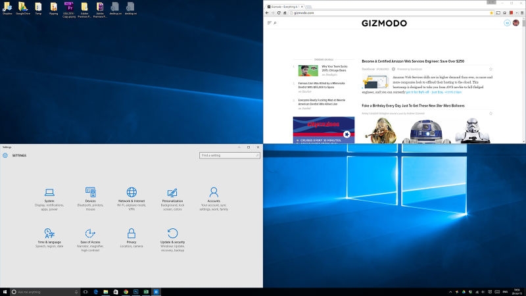Select the Temp folder on desktop
Screen dimensions: 526x296
38,9
